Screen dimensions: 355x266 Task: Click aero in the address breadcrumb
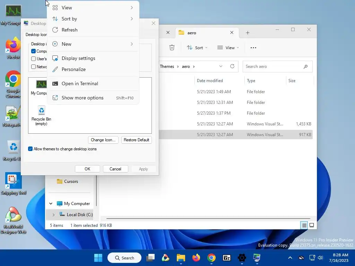(186, 66)
